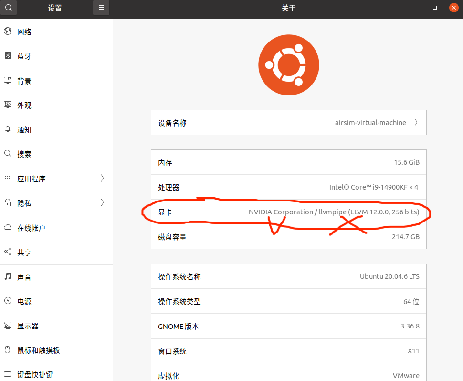Viewport: 463px width, 381px height.
Task: Click the 蓝牙 Bluetooth icon
Action: click(x=8, y=55)
